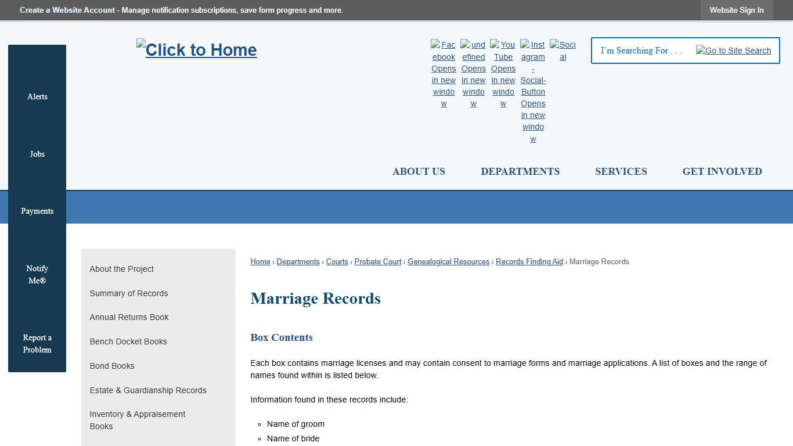Click the Social sharing icon
The width and height of the screenshot is (793, 446).
click(x=563, y=50)
